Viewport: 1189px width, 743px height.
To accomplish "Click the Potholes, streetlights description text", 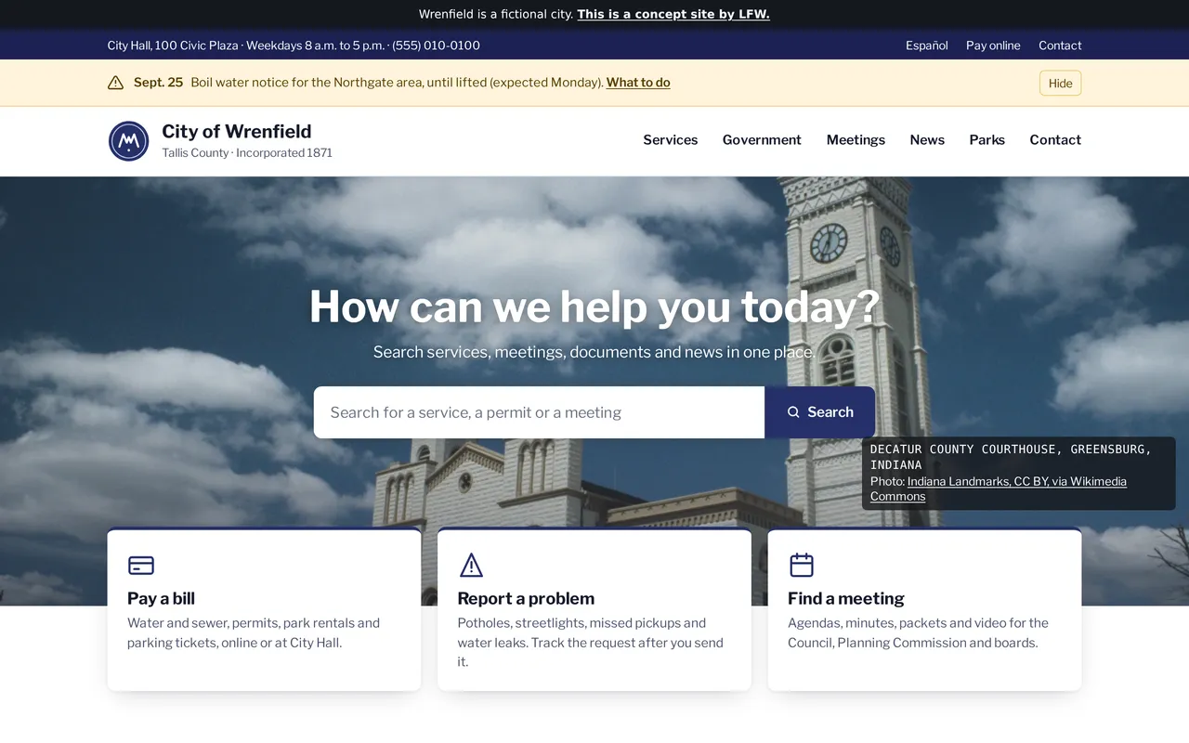I will coord(590,642).
